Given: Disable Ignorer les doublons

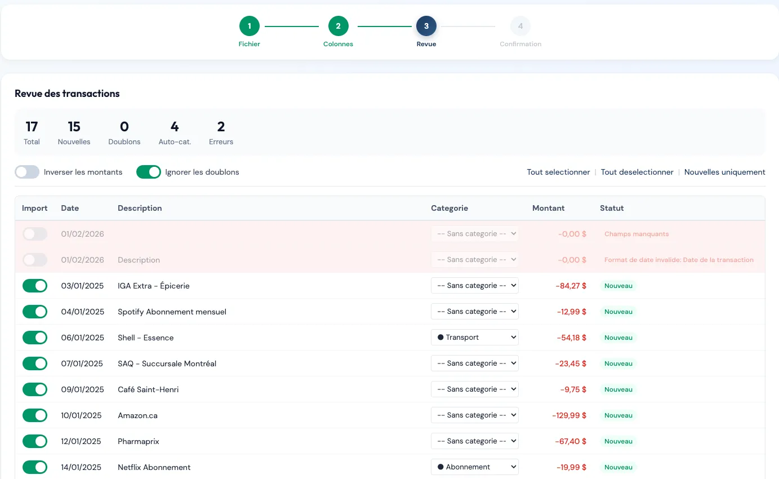Looking at the screenshot, I should (x=148, y=172).
